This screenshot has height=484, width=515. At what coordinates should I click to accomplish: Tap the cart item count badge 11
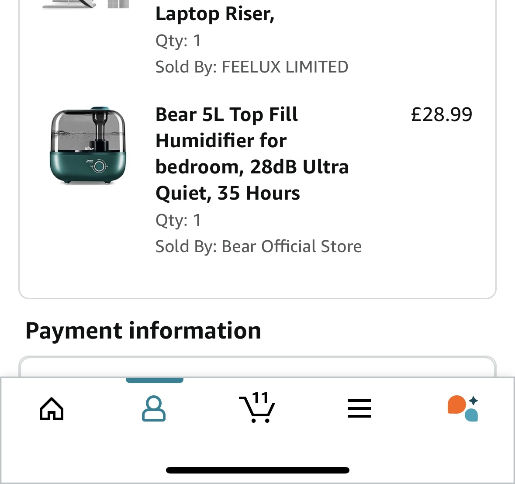coord(260,398)
